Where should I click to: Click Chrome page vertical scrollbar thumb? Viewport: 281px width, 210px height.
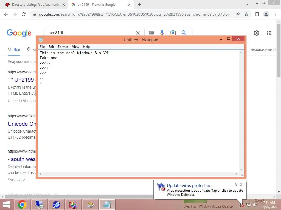pos(279,50)
